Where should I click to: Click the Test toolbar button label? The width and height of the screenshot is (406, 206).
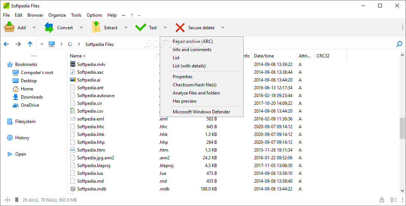153,28
